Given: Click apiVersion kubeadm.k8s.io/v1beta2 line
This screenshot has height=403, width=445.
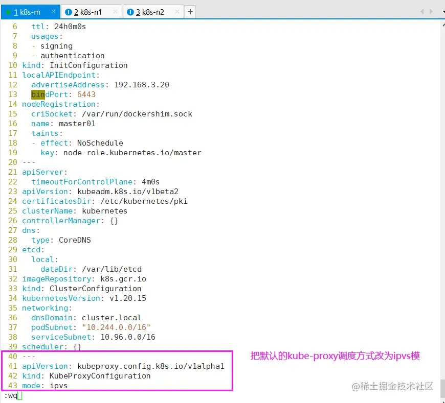Looking at the screenshot, I should 100,192.
